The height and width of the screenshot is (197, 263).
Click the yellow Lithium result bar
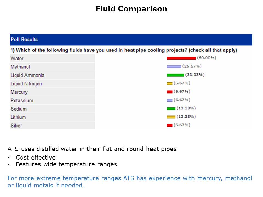171,117
